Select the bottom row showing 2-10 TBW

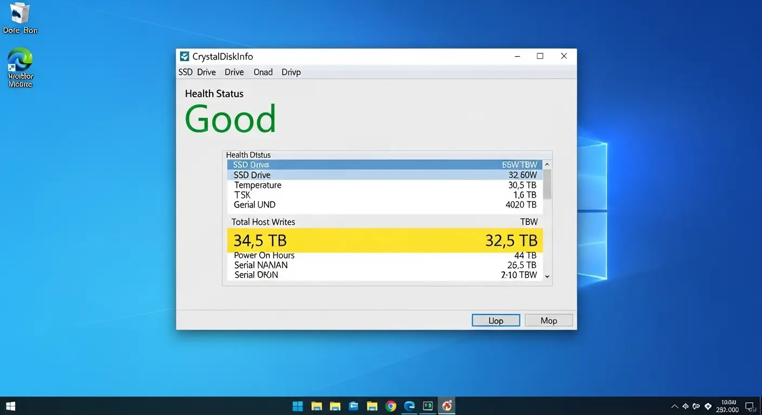[x=385, y=275]
